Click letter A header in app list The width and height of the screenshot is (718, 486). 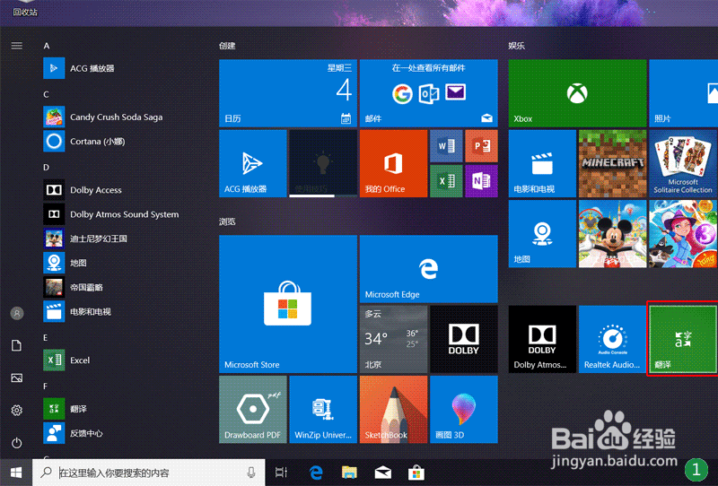click(47, 46)
